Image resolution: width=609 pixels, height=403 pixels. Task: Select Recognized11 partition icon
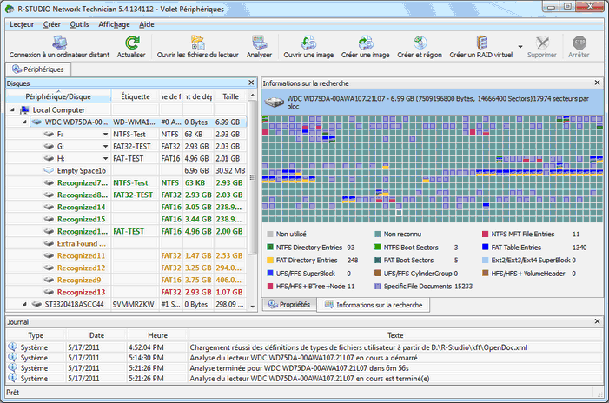click(49, 255)
